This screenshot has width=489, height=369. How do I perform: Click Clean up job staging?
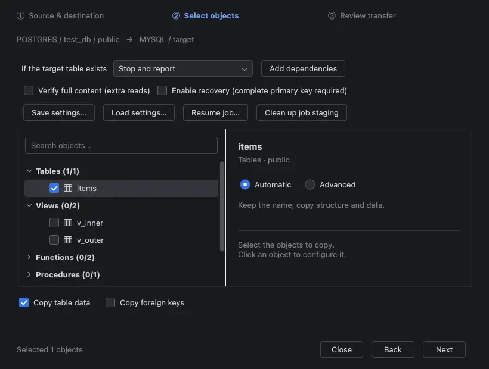point(302,112)
